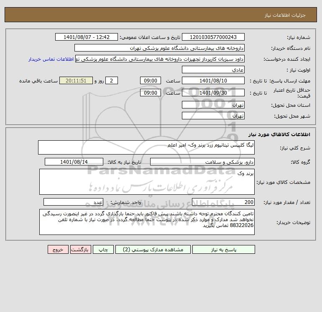
Task: Click the 'استان محل تحویل:' label
Action: tap(291, 105)
